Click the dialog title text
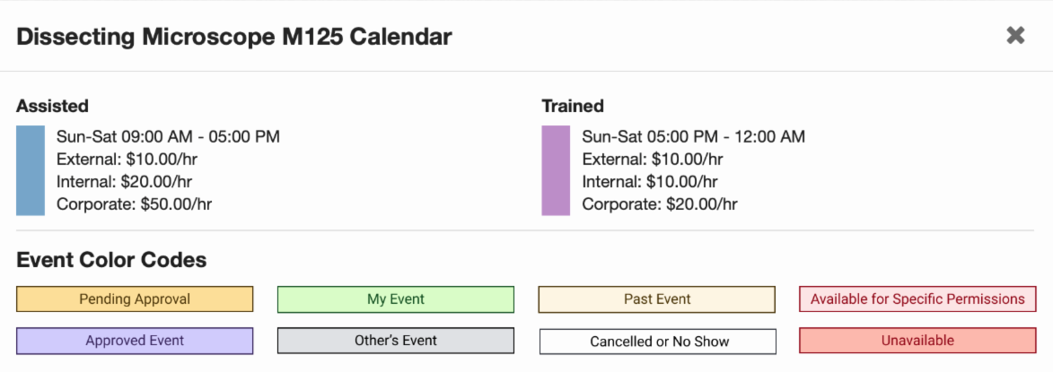 pos(234,37)
